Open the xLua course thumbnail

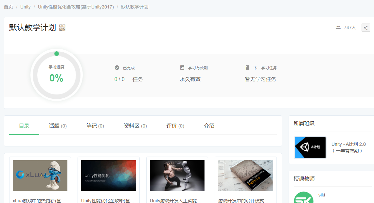pos(40,175)
